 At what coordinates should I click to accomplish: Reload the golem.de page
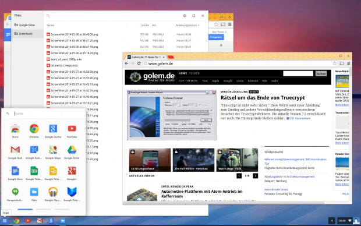point(139,63)
